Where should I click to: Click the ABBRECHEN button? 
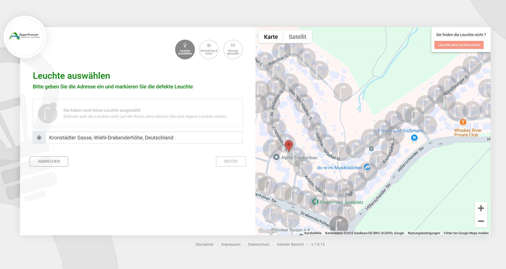coord(49,161)
